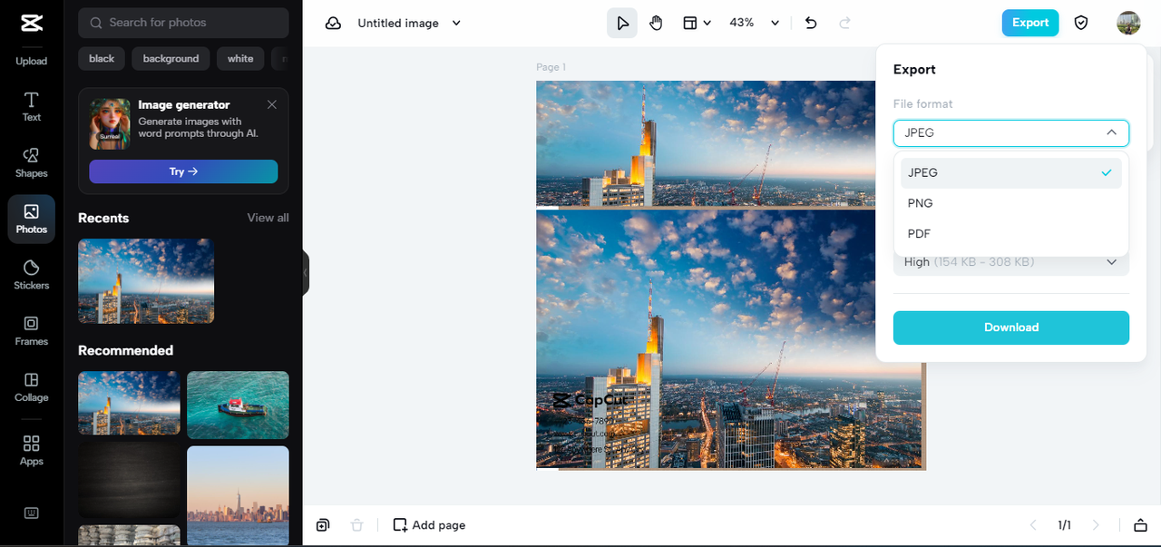
Task: Click the Export button
Action: pos(1030,23)
